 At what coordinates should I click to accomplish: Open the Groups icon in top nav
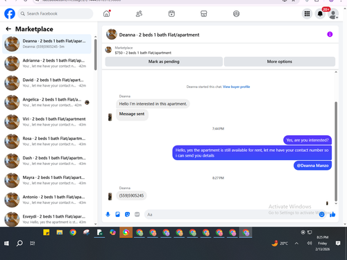[x=236, y=14]
